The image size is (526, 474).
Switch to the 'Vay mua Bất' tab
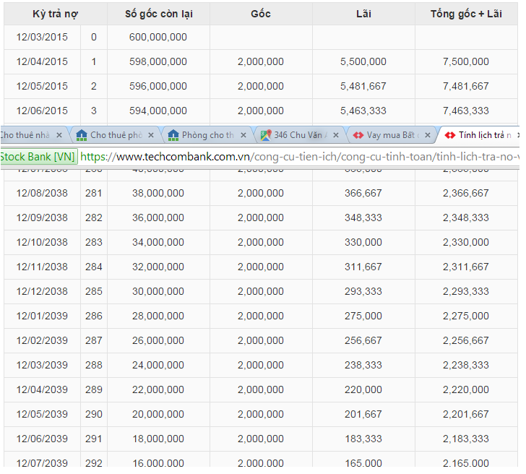390,135
